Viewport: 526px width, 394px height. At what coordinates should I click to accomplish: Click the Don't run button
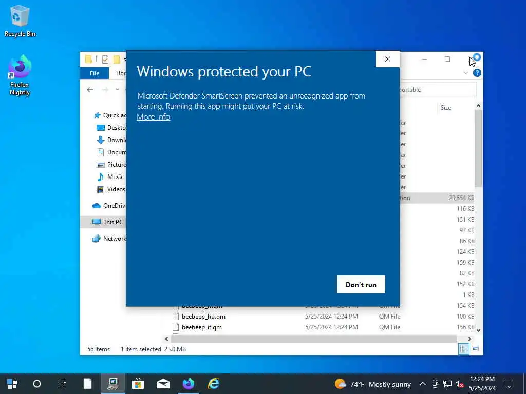[361, 284]
